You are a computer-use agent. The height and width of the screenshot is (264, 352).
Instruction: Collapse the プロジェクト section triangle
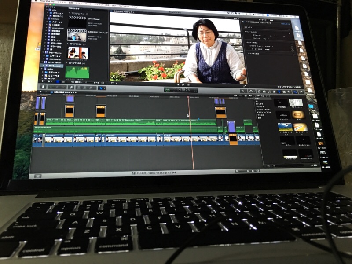coord(70,14)
